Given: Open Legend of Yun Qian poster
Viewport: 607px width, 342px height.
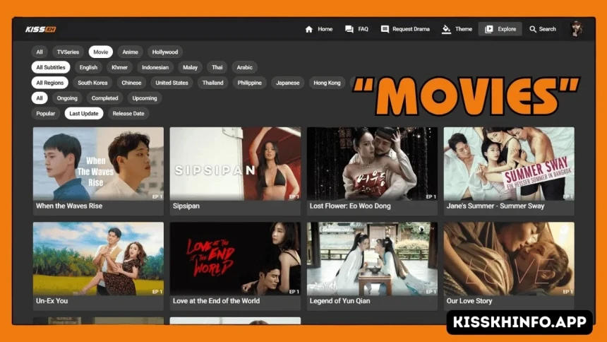Looking at the screenshot, I should (x=372, y=259).
